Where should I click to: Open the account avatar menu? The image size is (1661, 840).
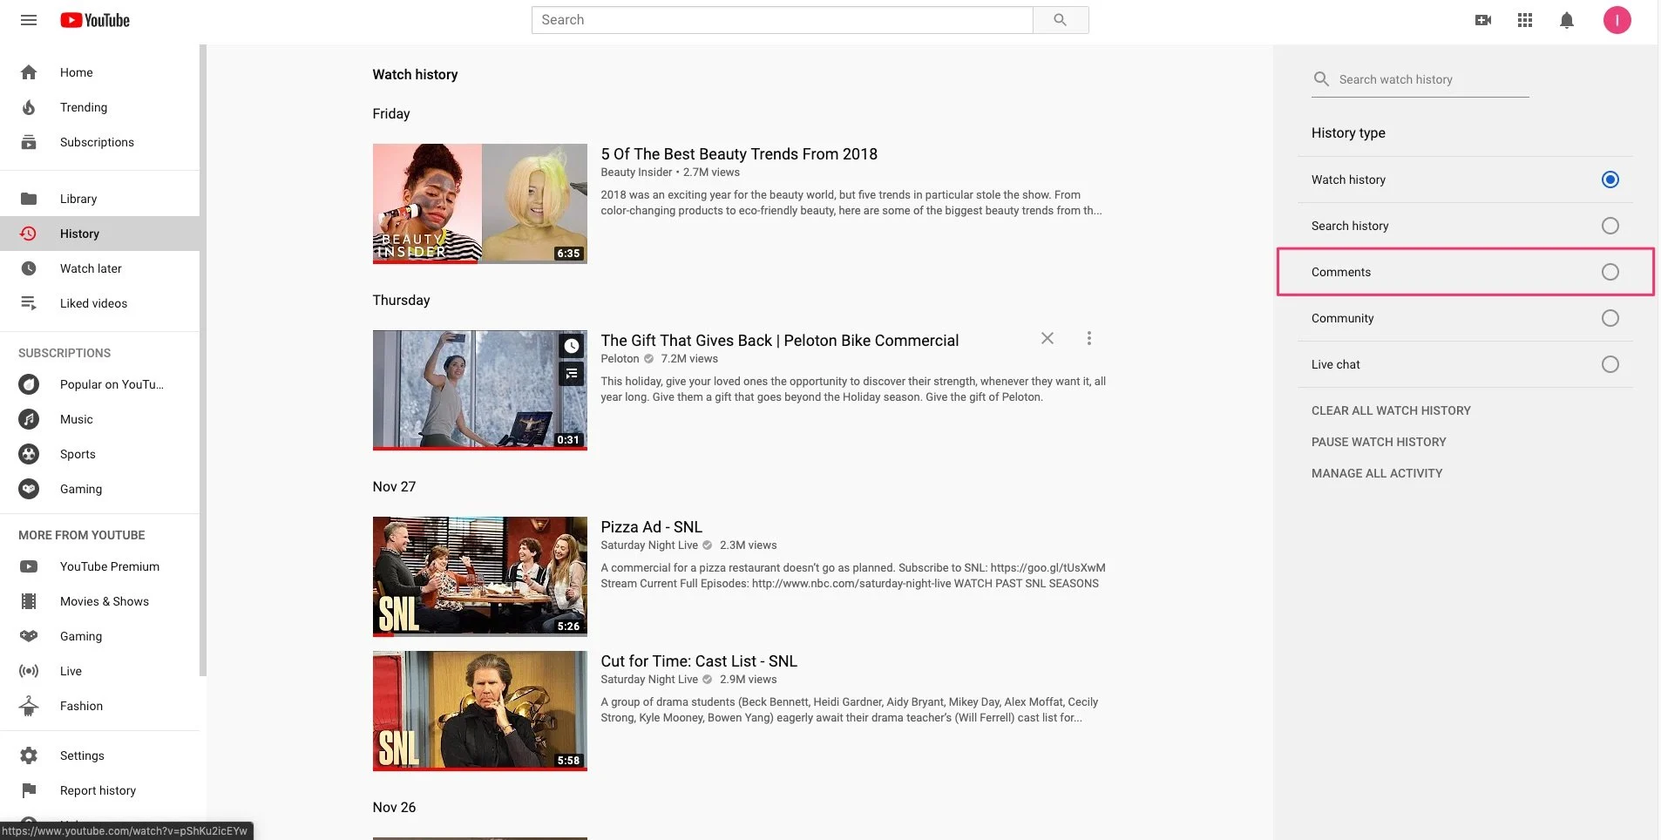1617,20
